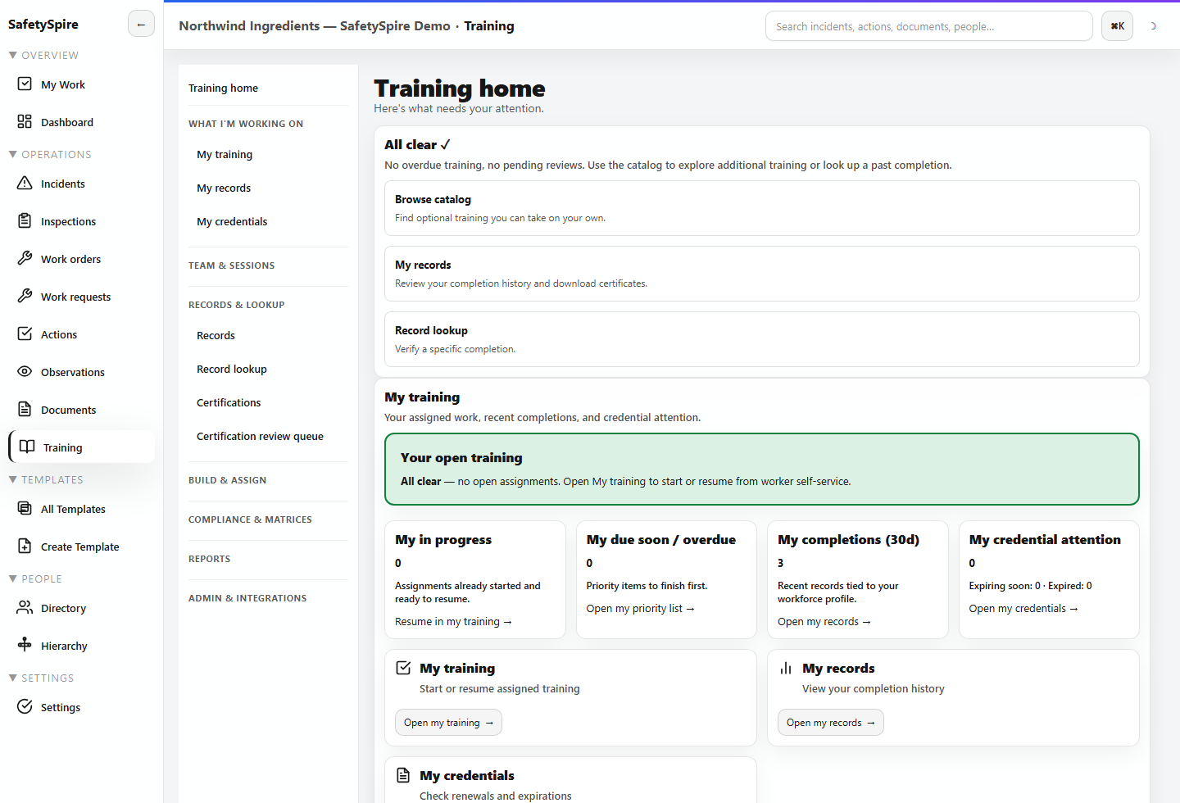Click Open my records button
1180x803 pixels.
(x=830, y=723)
